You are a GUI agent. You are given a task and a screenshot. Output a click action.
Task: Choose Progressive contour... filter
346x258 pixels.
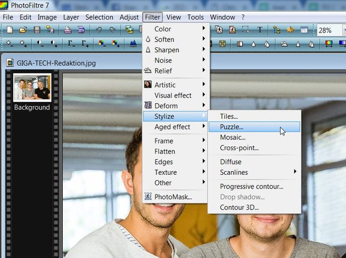[x=254, y=187]
